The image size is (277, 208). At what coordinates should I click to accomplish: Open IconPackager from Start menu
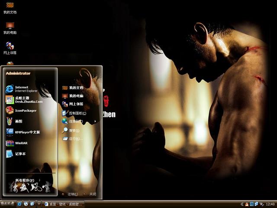coord(21,110)
